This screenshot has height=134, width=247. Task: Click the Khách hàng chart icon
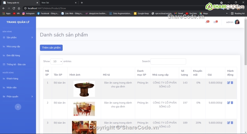coord(4,78)
